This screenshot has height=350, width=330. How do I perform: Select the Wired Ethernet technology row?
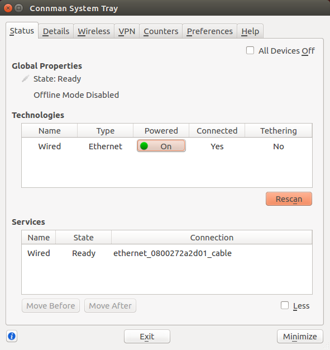coord(167,146)
